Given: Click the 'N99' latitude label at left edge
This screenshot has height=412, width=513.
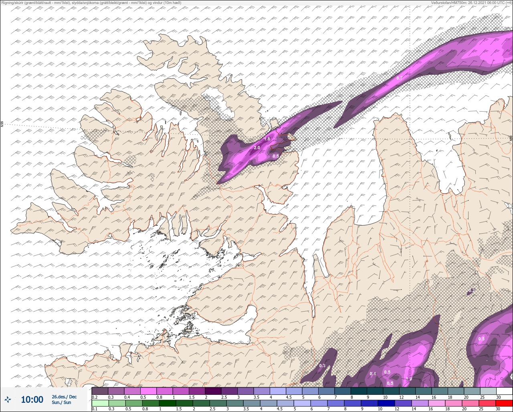Looking at the screenshot, I should [2, 124].
